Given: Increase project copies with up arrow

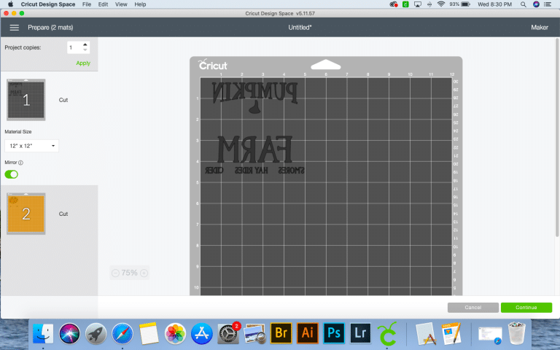Looking at the screenshot, I should 85,44.
